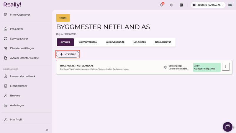Click the services list Renhold, Vaktmestertjenester text
This screenshot has height=133, width=236.
[95, 69]
